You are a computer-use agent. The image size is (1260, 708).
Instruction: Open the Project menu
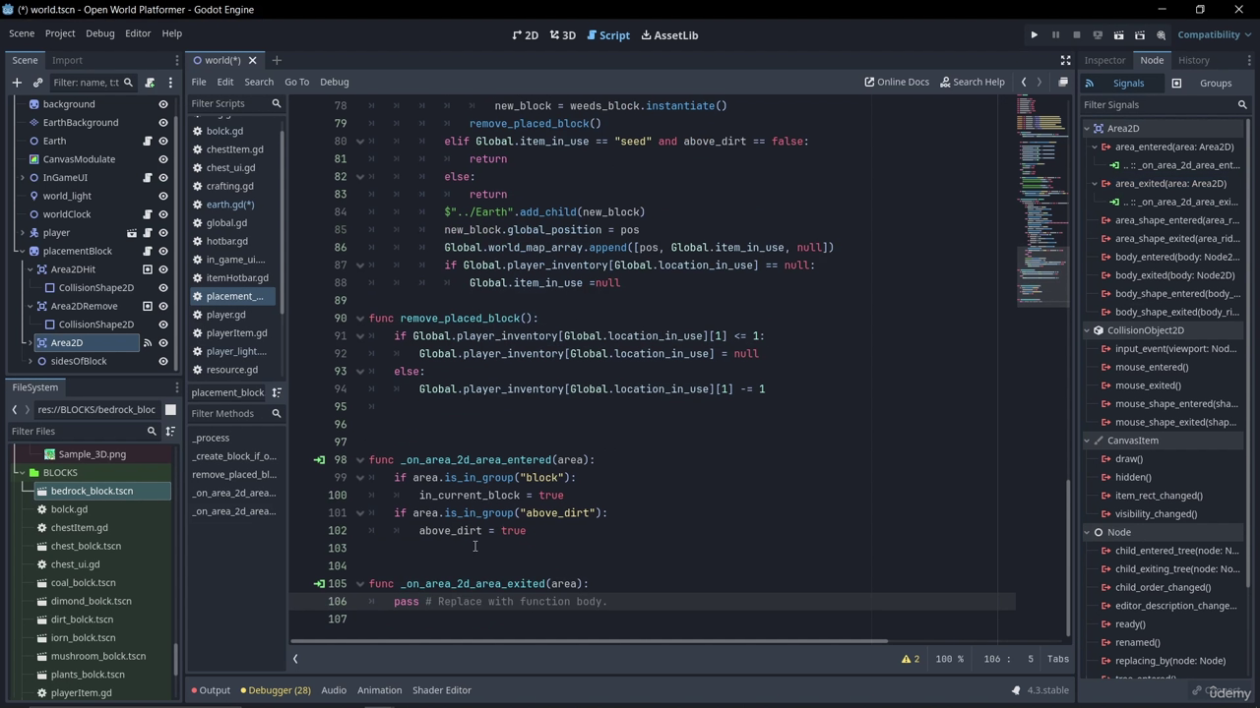(x=60, y=33)
